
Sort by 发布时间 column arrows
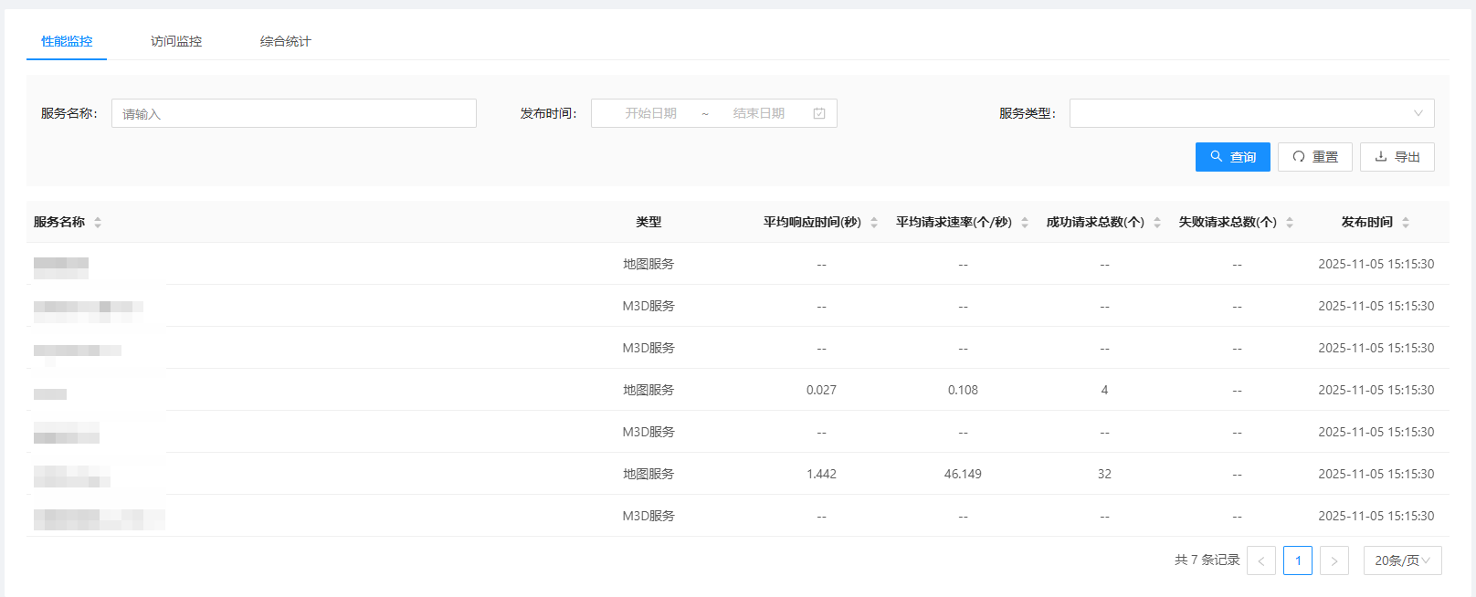click(1406, 223)
